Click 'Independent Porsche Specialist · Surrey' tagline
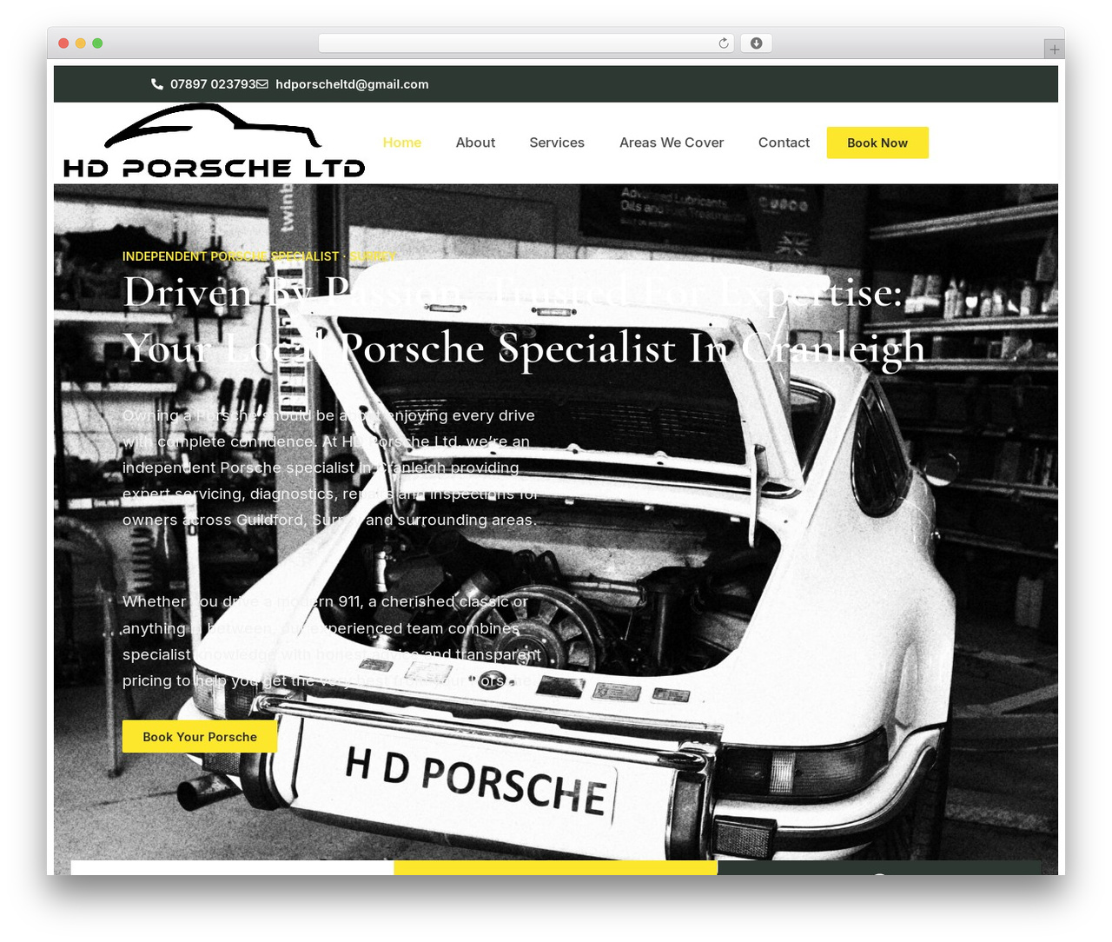Screen dimensions: 1112x942 259,256
